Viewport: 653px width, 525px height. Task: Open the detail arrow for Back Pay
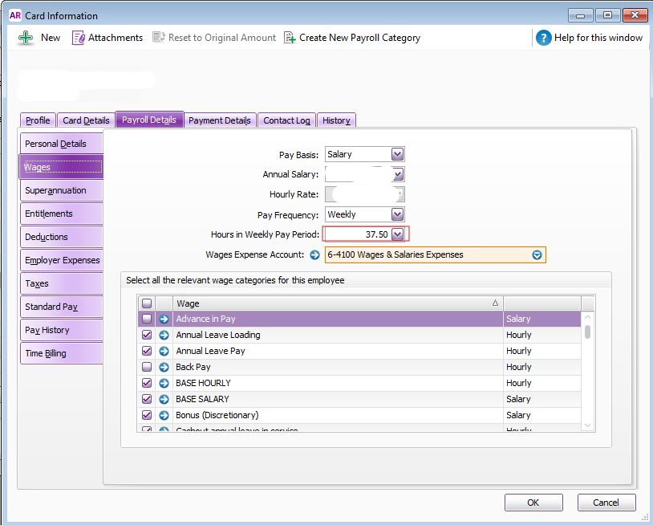click(x=164, y=367)
